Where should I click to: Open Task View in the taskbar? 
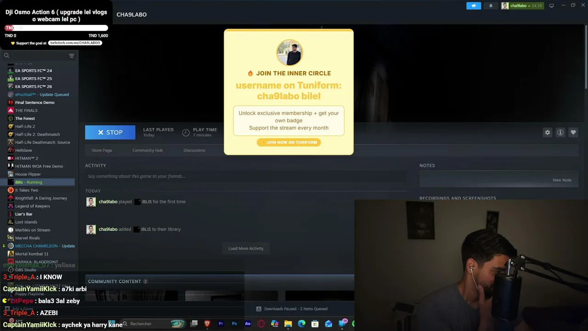pyautogui.click(x=194, y=324)
